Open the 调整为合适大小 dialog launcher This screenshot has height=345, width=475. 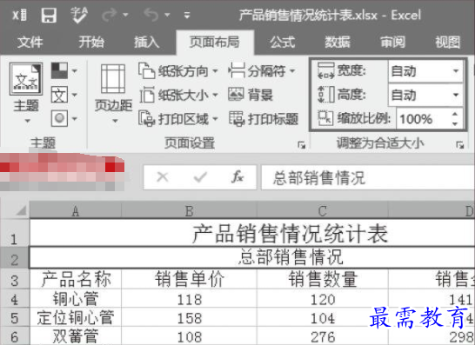[x=460, y=145]
